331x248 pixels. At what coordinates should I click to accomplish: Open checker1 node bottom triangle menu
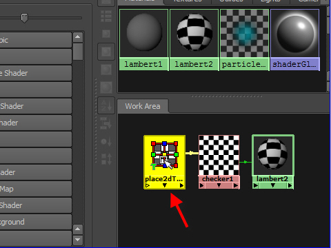pos(219,185)
